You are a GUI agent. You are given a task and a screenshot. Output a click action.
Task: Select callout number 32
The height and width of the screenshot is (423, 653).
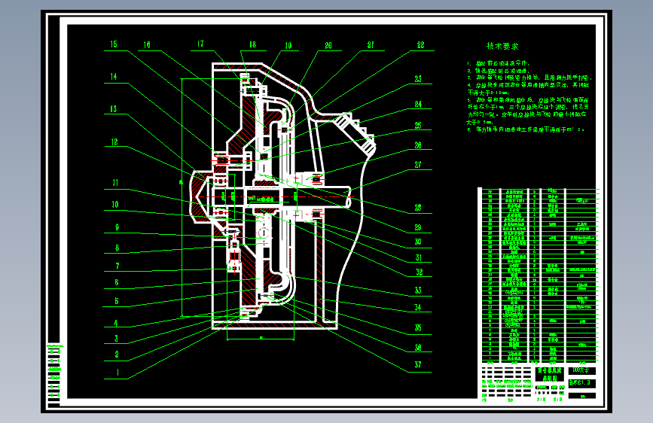(x=419, y=272)
